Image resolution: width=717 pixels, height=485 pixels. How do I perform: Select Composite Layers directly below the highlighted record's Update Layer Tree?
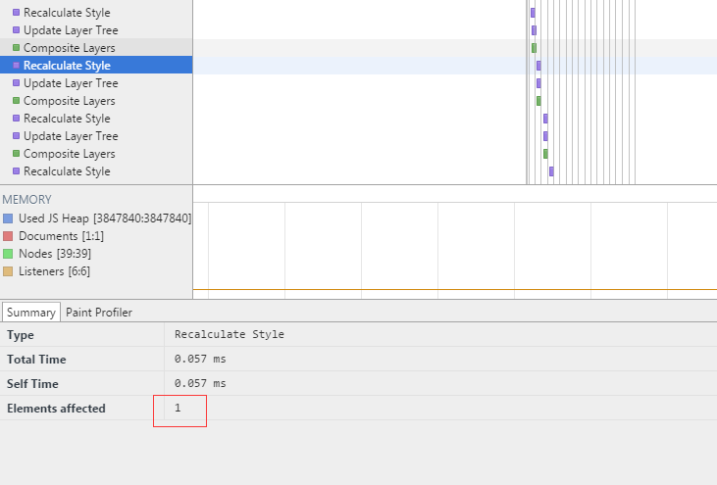pos(96,101)
